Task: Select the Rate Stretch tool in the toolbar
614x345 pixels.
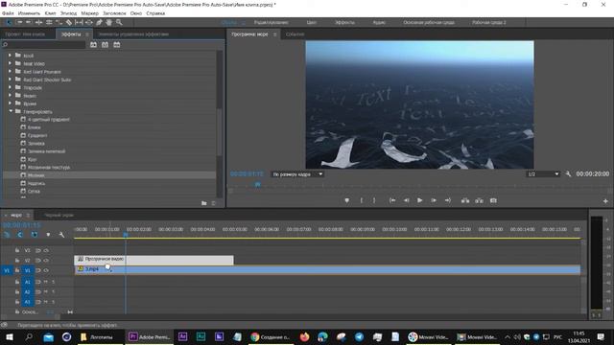Action: pyautogui.click(x=59, y=23)
